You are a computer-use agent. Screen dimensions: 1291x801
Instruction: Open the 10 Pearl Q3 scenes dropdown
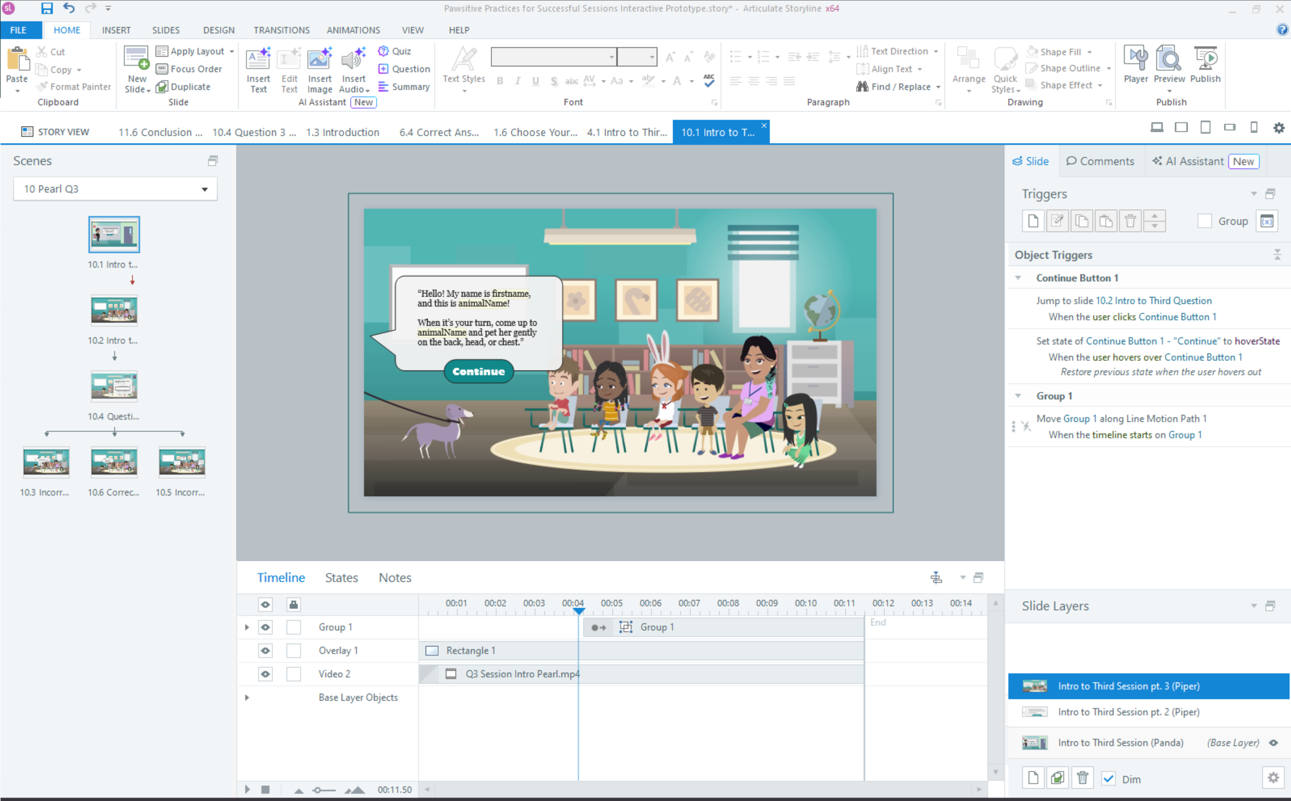[x=204, y=189]
